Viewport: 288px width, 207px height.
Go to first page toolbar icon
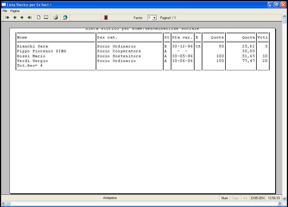7,18
